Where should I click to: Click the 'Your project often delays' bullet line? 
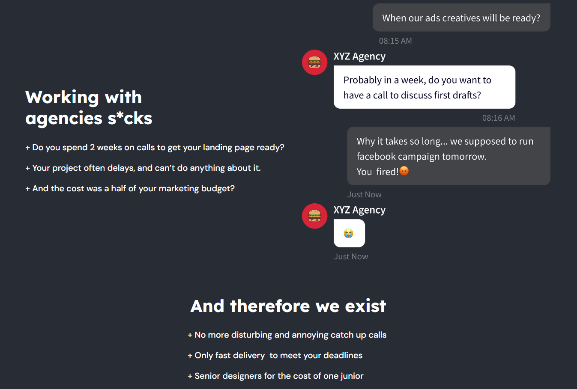(143, 168)
